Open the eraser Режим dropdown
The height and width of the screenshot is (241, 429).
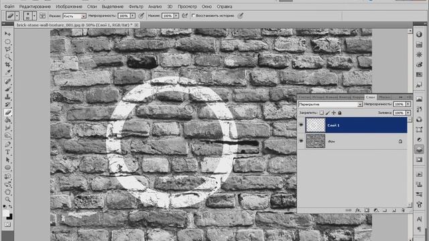pyautogui.click(x=74, y=16)
